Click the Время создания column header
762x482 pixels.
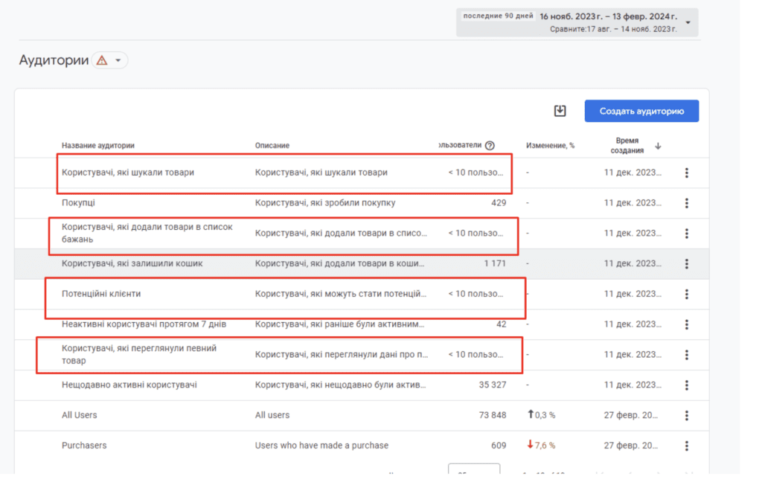(627, 145)
